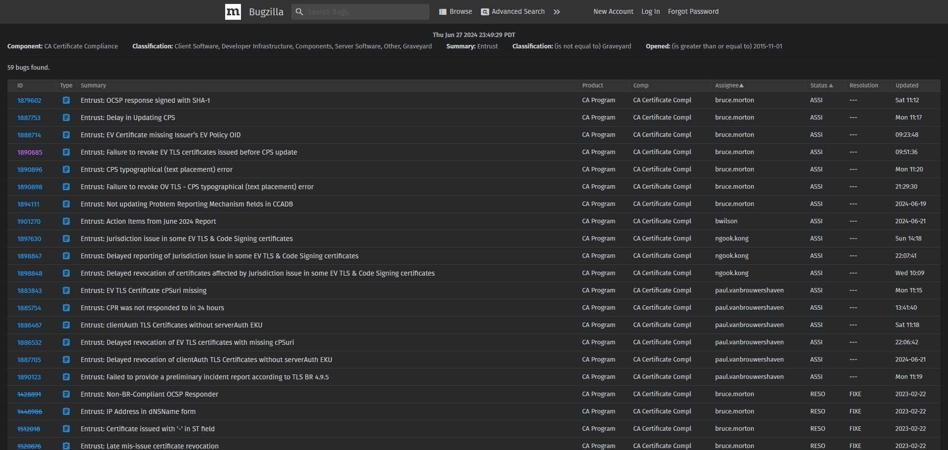Click type icon for bug 1901270
This screenshot has height=450, width=948.
(66, 221)
